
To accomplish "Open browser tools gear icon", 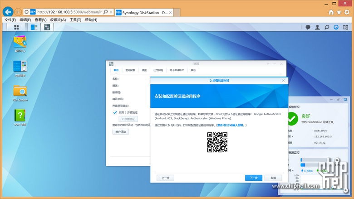I will pyautogui.click(x=347, y=12).
